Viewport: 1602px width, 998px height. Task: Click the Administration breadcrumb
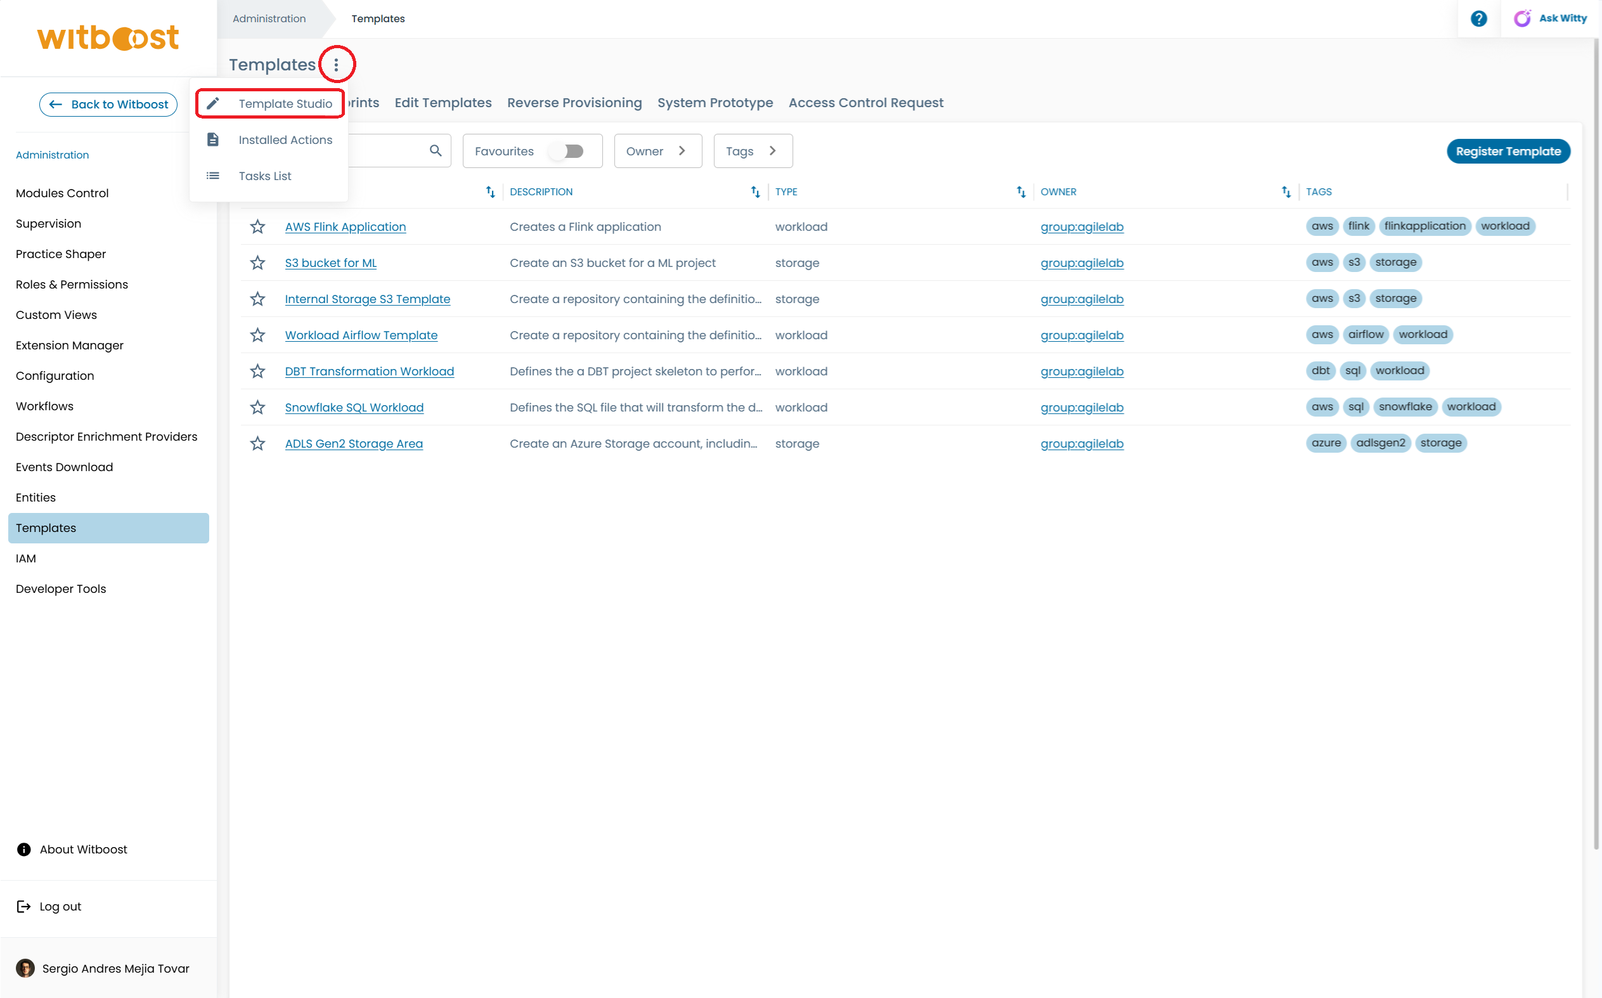269,18
